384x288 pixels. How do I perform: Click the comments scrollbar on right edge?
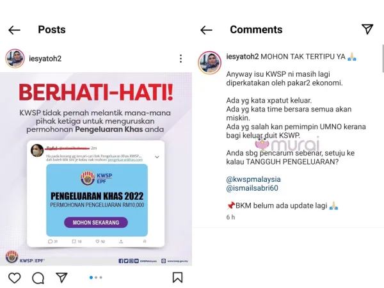(383, 59)
